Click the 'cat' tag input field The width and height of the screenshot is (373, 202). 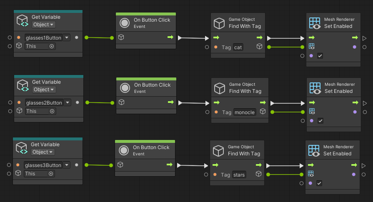238,47
